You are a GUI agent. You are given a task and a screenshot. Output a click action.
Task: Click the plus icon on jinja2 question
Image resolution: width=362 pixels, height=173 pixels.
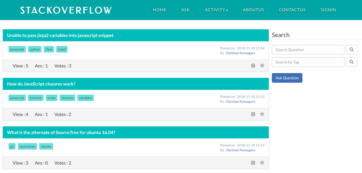(253, 65)
